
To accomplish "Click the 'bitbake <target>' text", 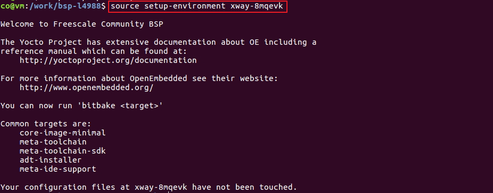I will [122, 106].
